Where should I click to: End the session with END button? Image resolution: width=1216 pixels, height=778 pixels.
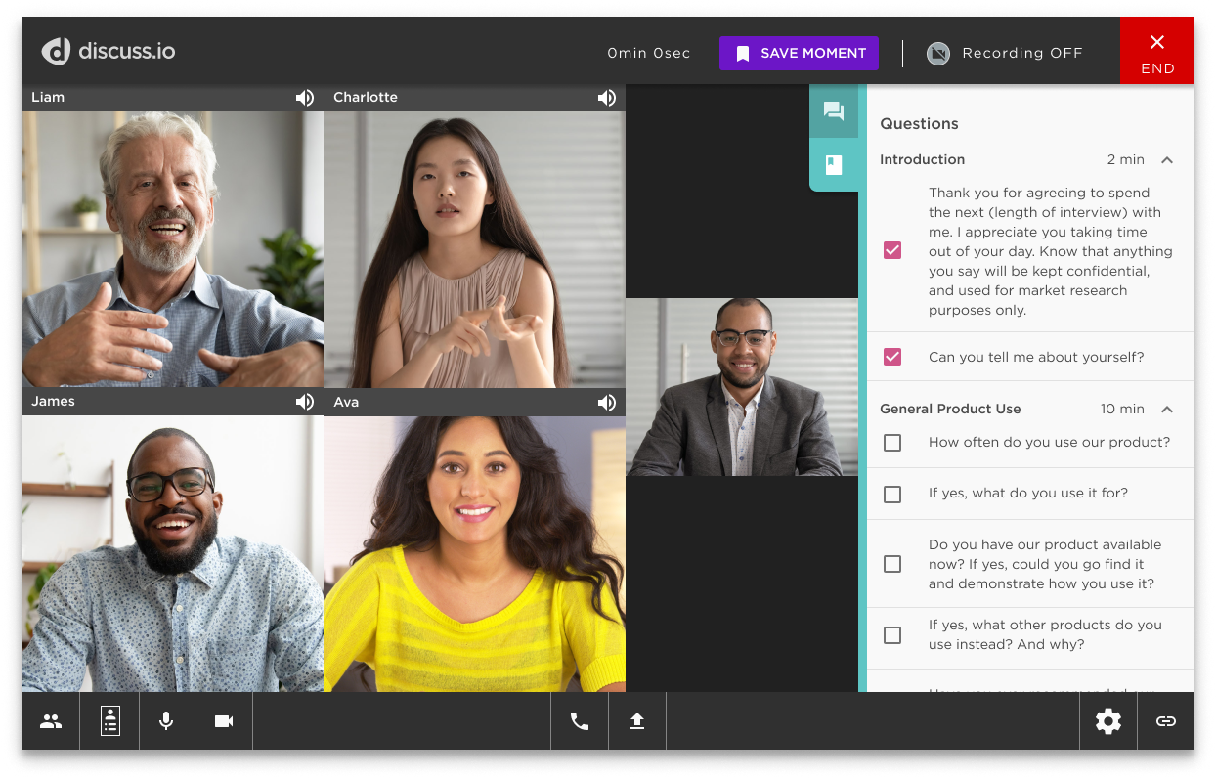[x=1156, y=51]
